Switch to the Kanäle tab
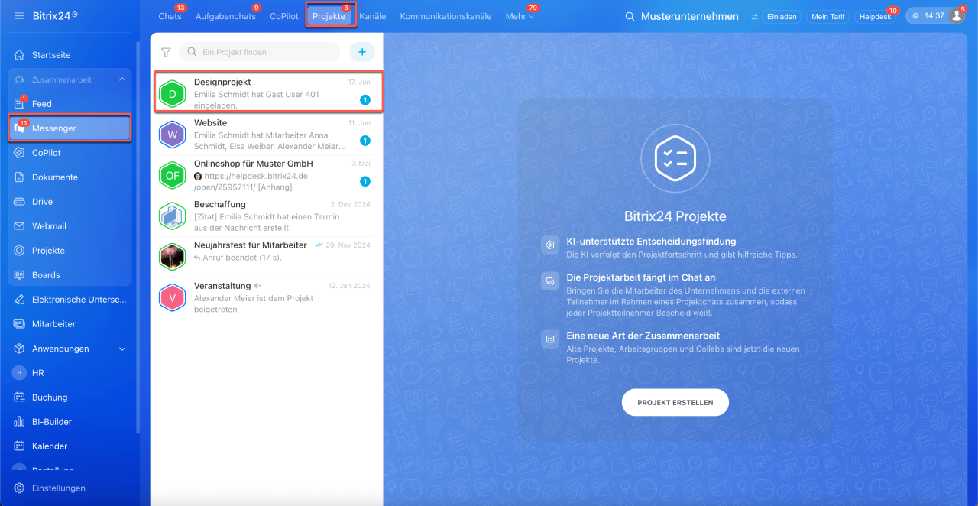Screen dimensions: 978x506 point(372,16)
